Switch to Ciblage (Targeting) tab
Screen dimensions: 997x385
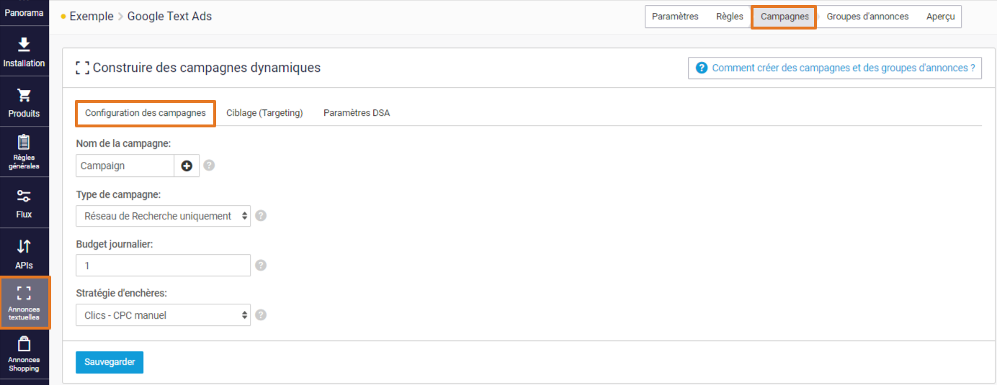(264, 113)
